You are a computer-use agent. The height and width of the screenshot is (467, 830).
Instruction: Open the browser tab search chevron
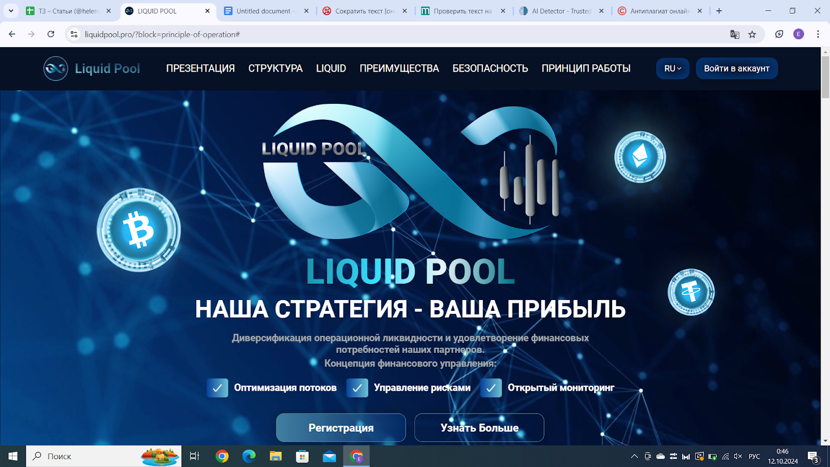(11, 10)
